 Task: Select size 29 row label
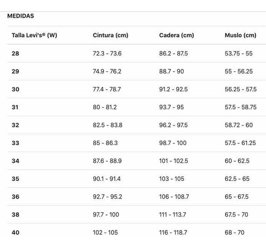(15, 71)
